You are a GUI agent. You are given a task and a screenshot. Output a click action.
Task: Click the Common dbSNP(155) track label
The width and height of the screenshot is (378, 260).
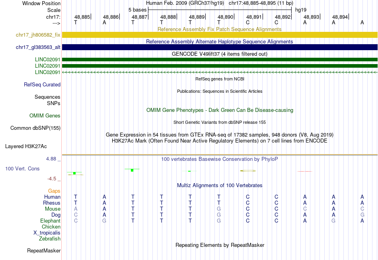point(35,128)
